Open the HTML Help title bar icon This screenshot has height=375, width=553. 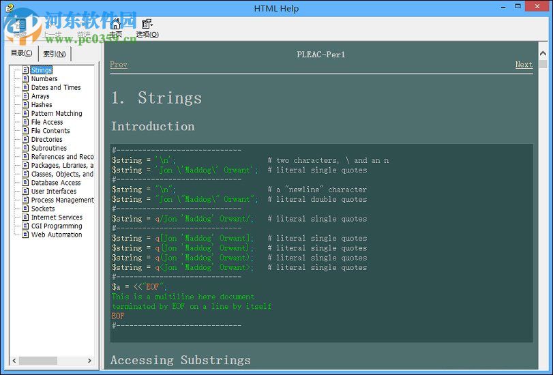10,7
